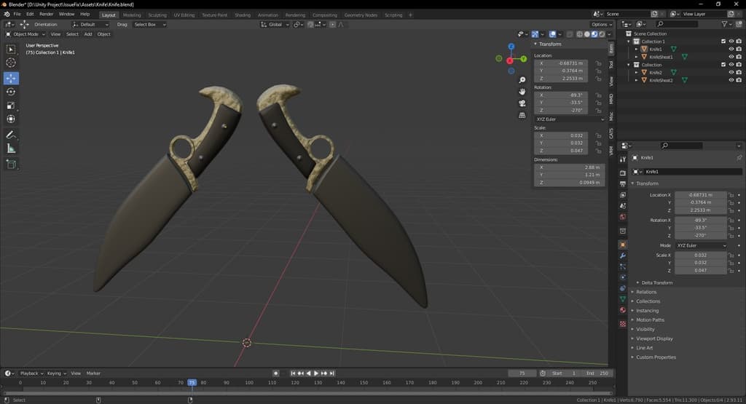Select the Cursor tool in the left toolbar

pos(11,63)
